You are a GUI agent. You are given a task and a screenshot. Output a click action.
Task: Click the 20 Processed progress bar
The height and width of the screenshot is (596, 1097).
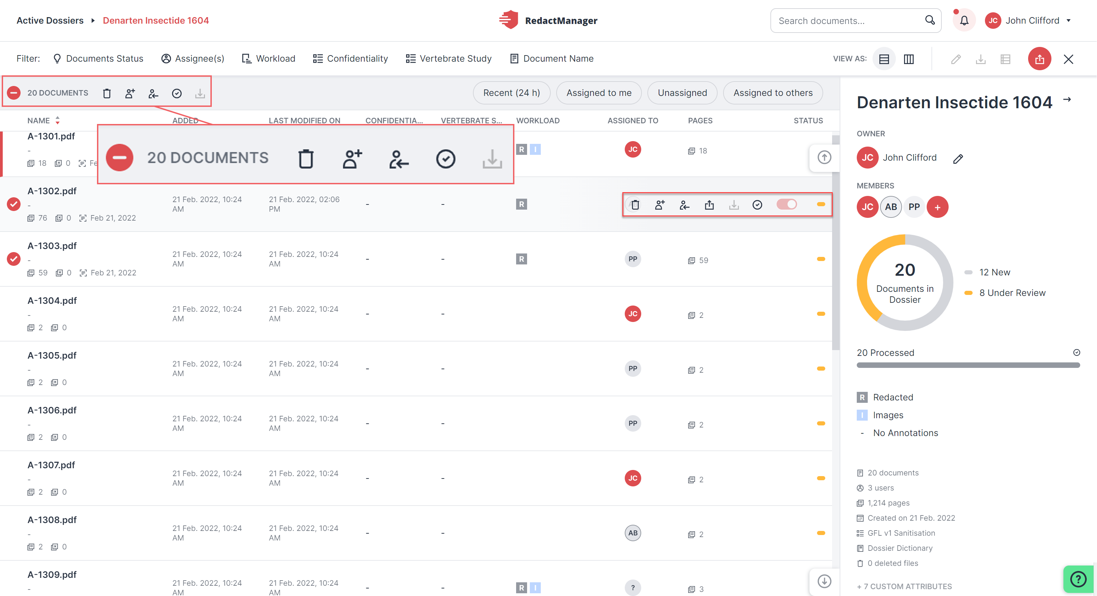pos(968,365)
